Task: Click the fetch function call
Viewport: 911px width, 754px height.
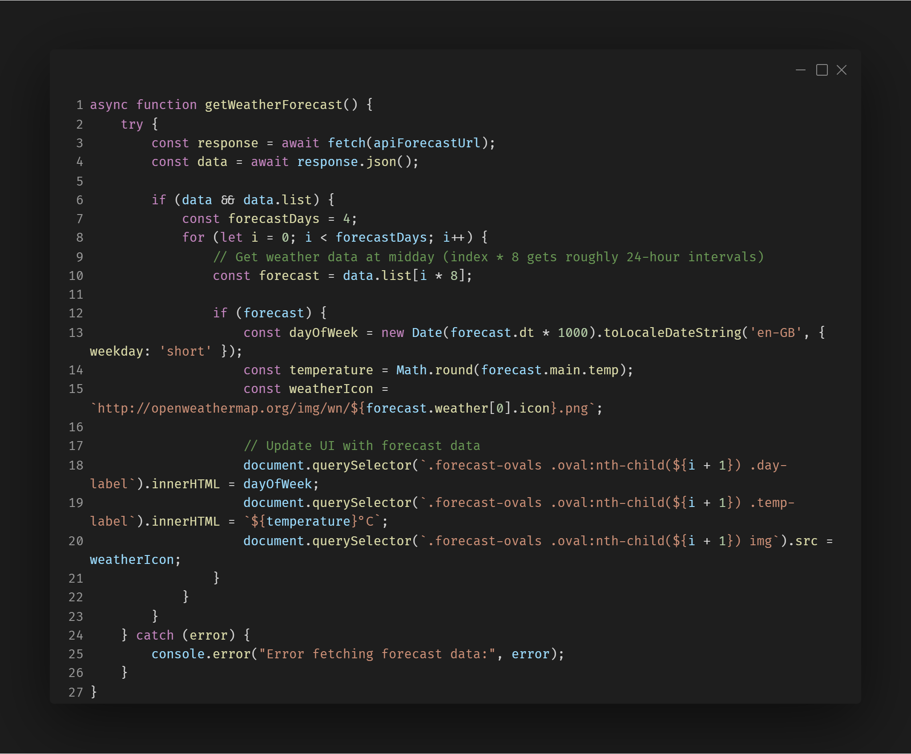Action: [x=346, y=143]
